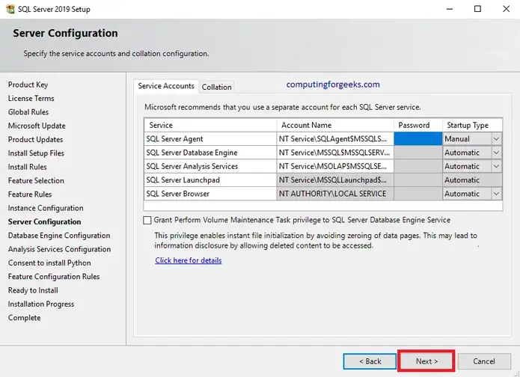Select the SQL Server Agent account name cell
Image resolution: width=520 pixels, height=377 pixels.
(334, 139)
